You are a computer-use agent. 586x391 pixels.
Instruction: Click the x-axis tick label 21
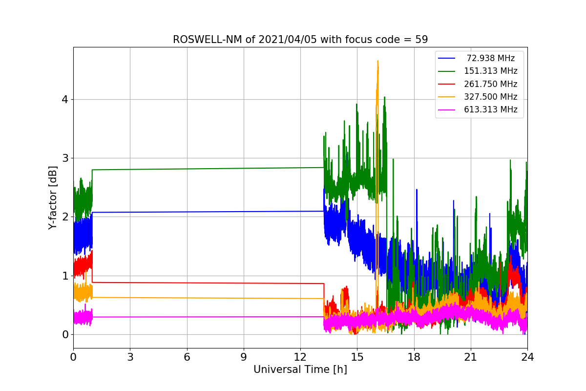pyautogui.click(x=471, y=357)
